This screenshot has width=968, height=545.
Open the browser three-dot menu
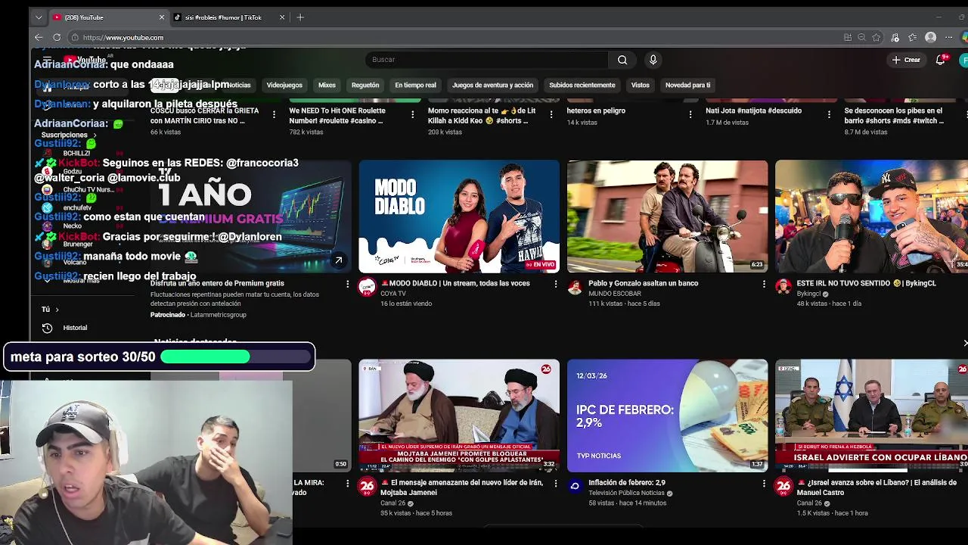949,37
